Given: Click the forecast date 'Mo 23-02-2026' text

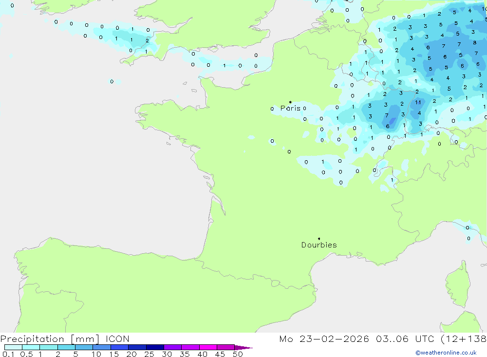Looking at the screenshot, I should [324, 339].
